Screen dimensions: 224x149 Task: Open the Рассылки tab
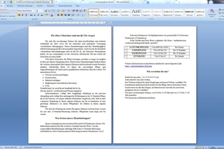click(50, 6)
